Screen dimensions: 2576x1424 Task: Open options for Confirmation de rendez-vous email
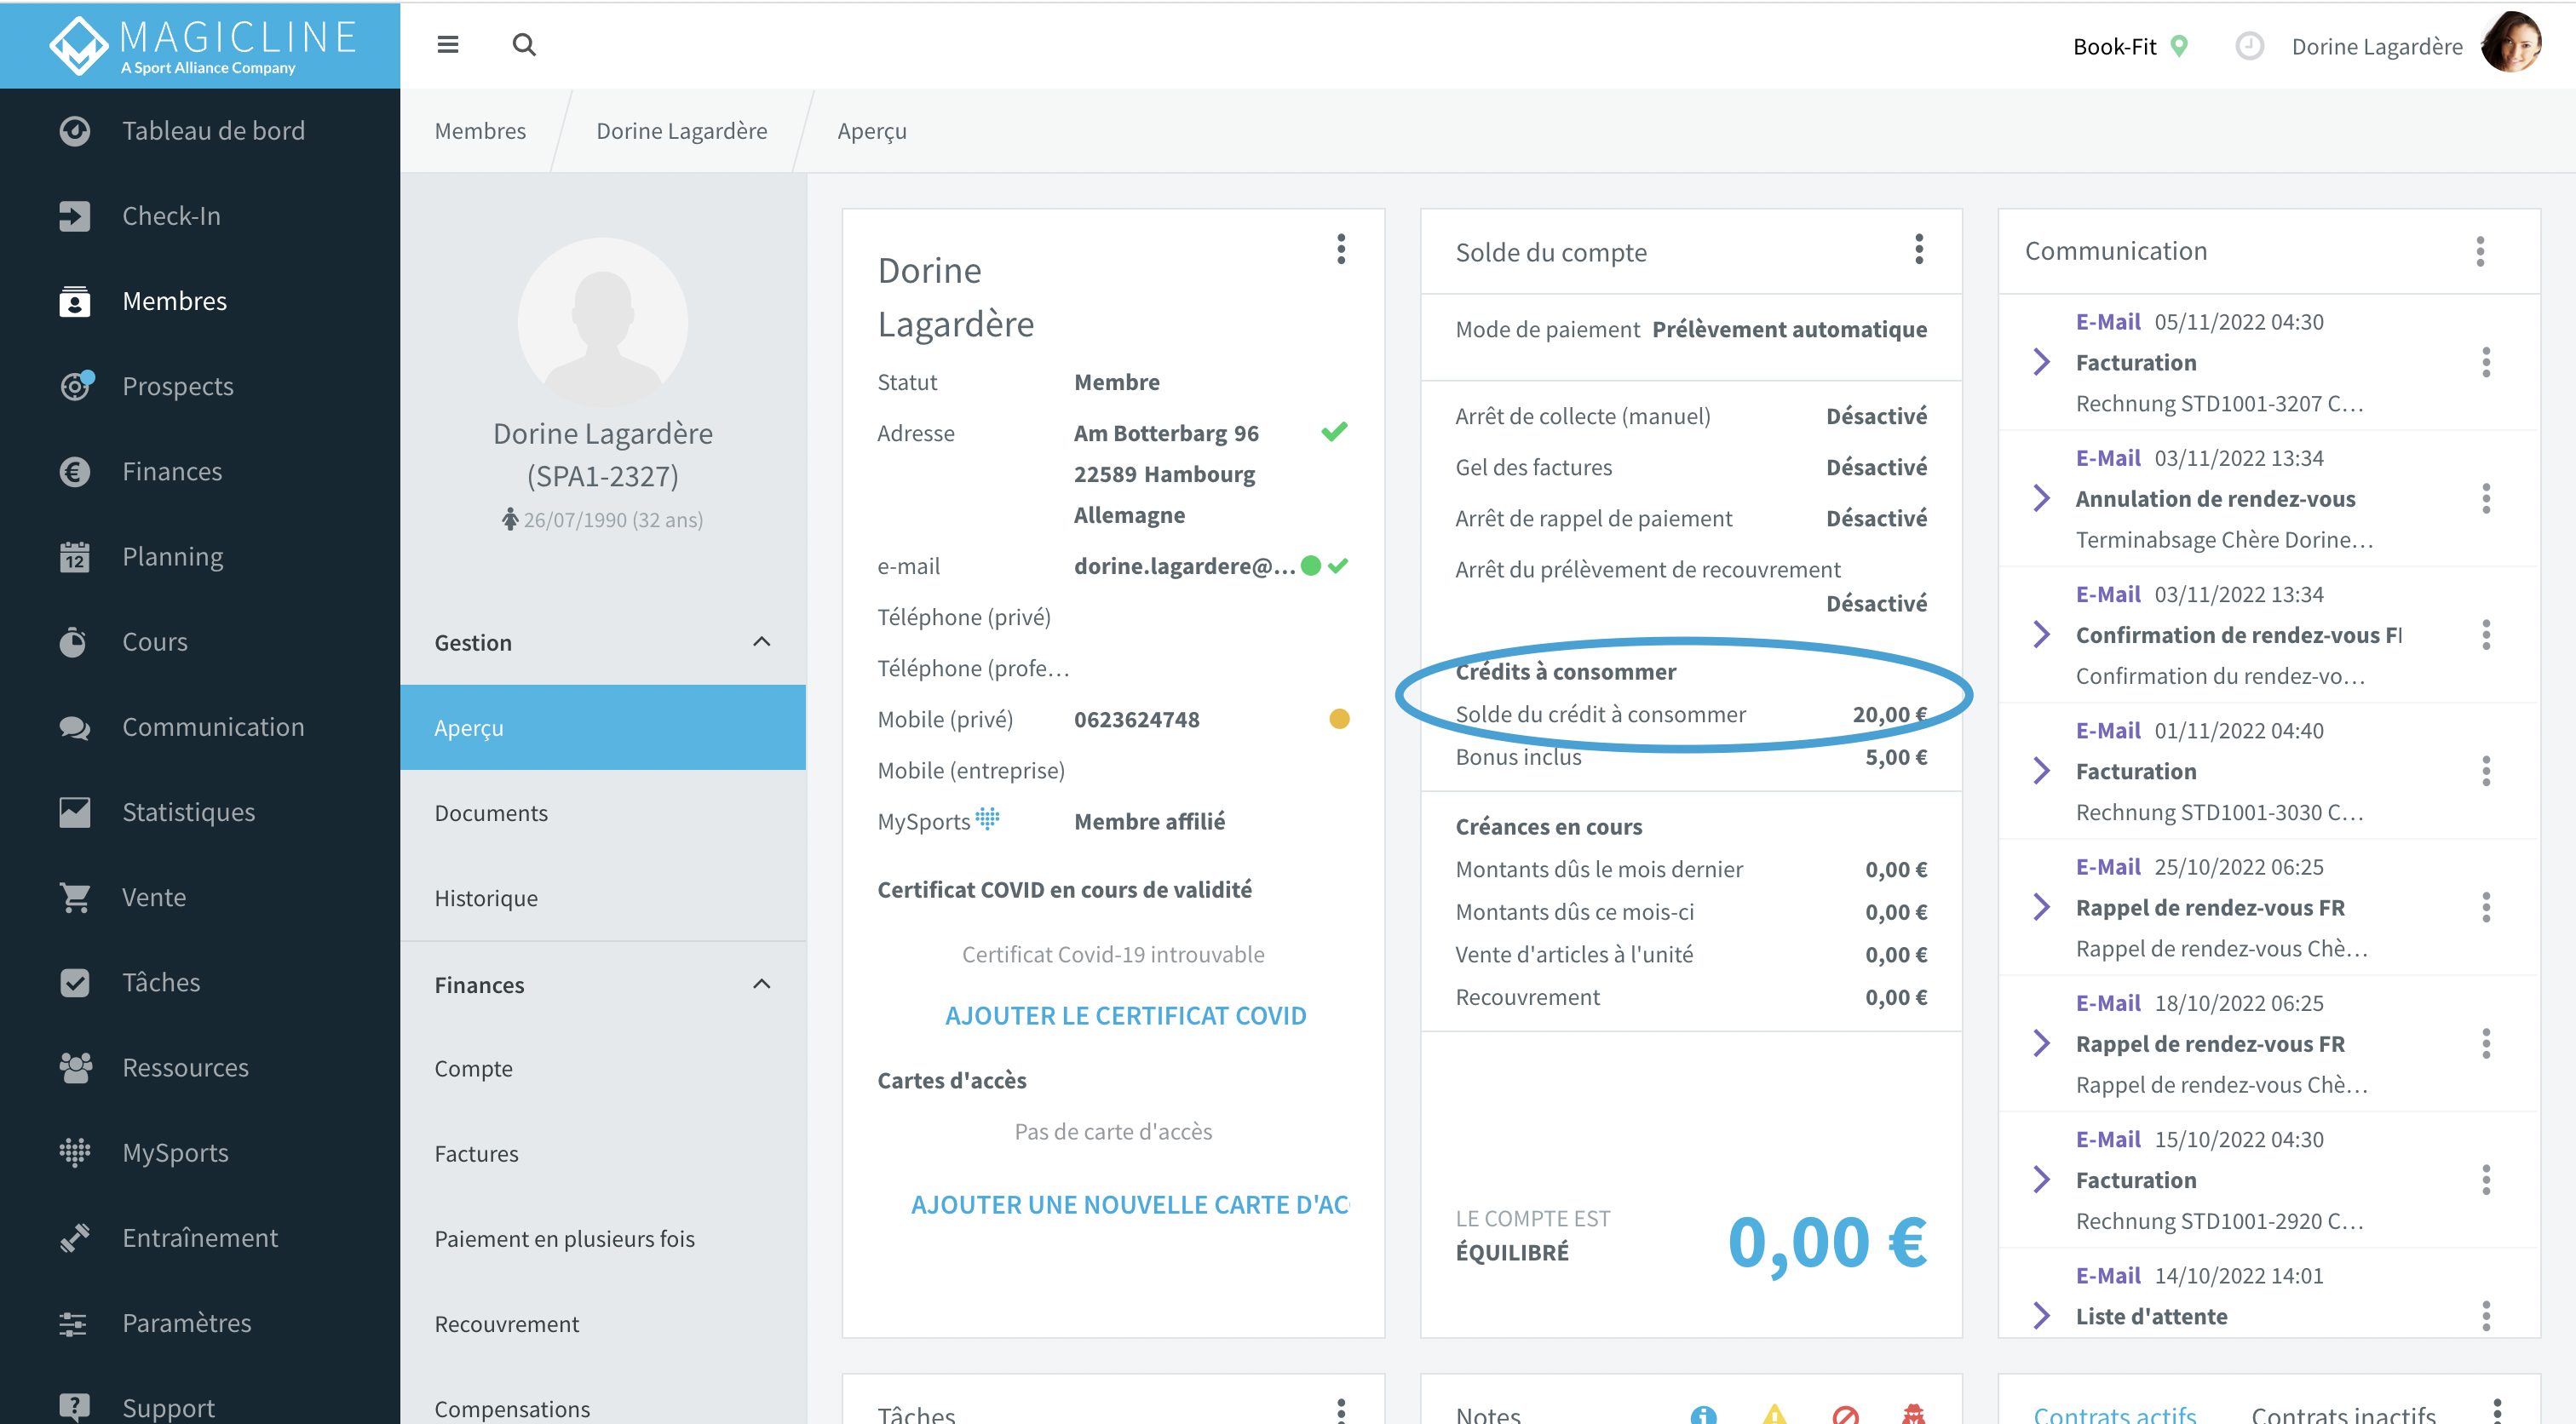click(x=2485, y=634)
